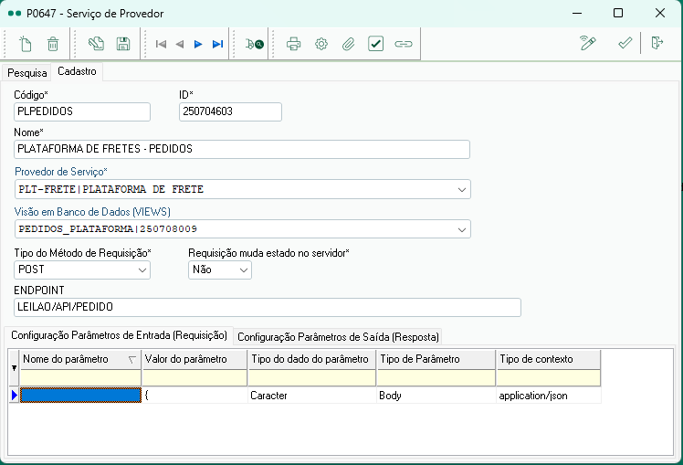Click filter cell under Tipo de Parâmetro
This screenshot has height=465, width=683.
(436, 378)
